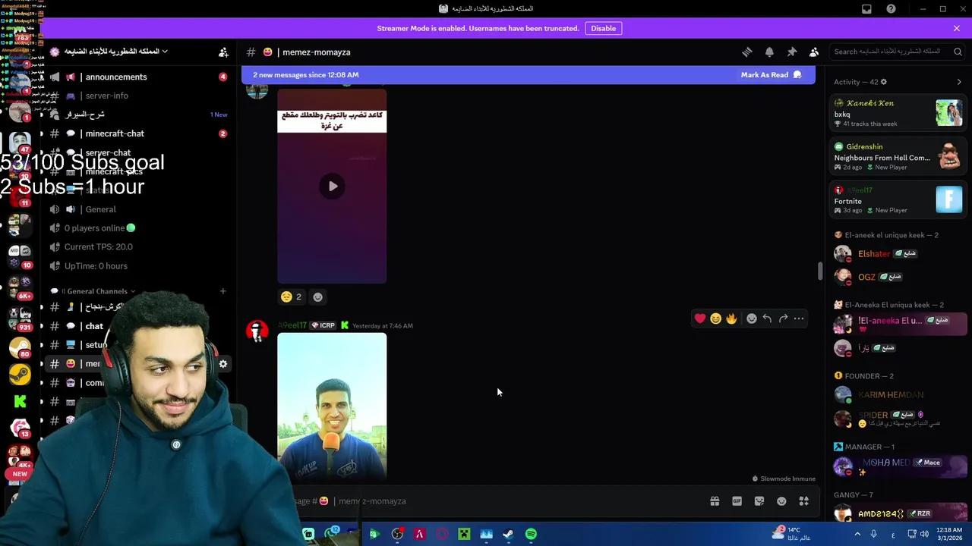Open Spotify from the taskbar
Image resolution: width=972 pixels, height=546 pixels.
(531, 534)
